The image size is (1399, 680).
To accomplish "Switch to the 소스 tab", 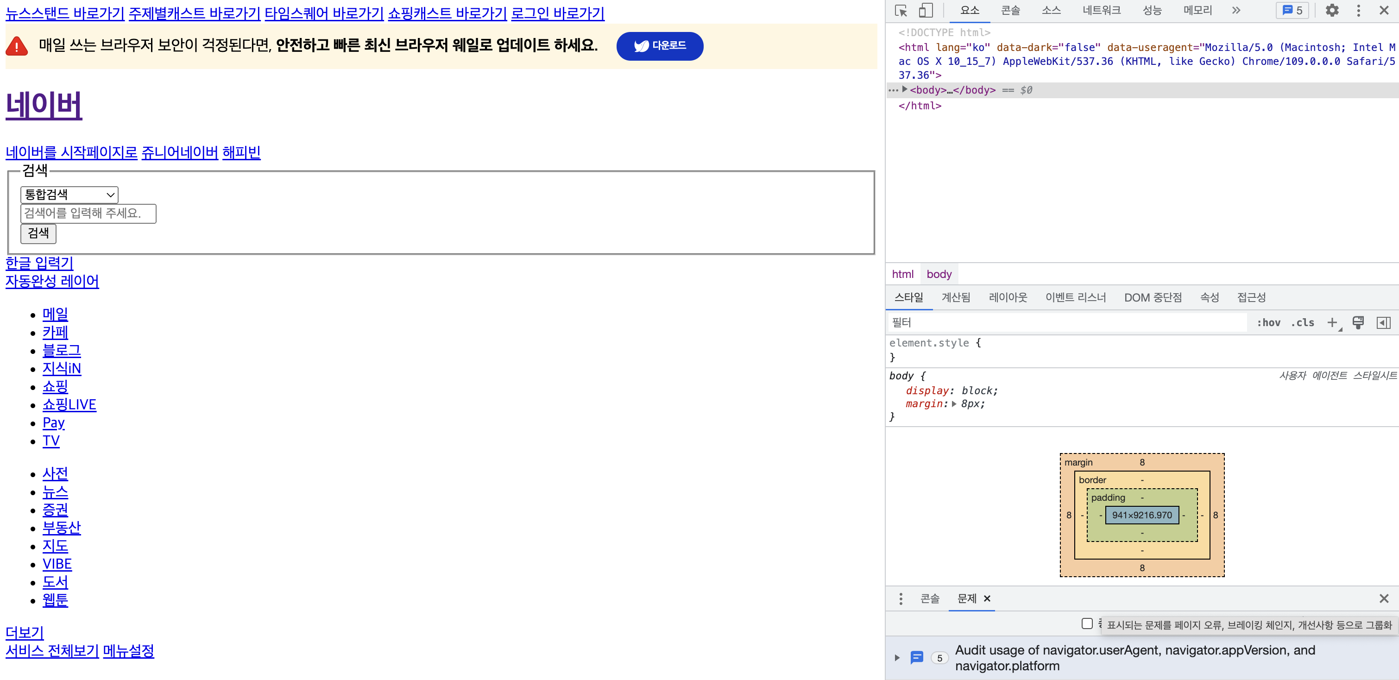I will (x=1051, y=10).
